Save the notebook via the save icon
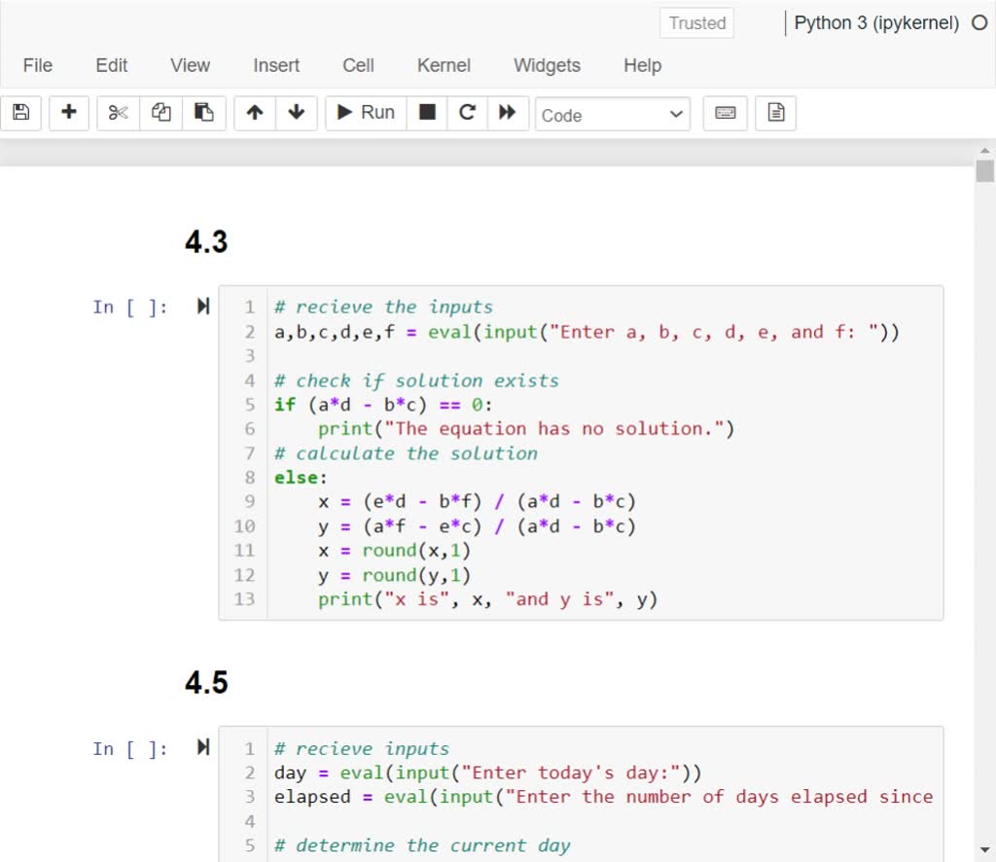 coord(20,112)
